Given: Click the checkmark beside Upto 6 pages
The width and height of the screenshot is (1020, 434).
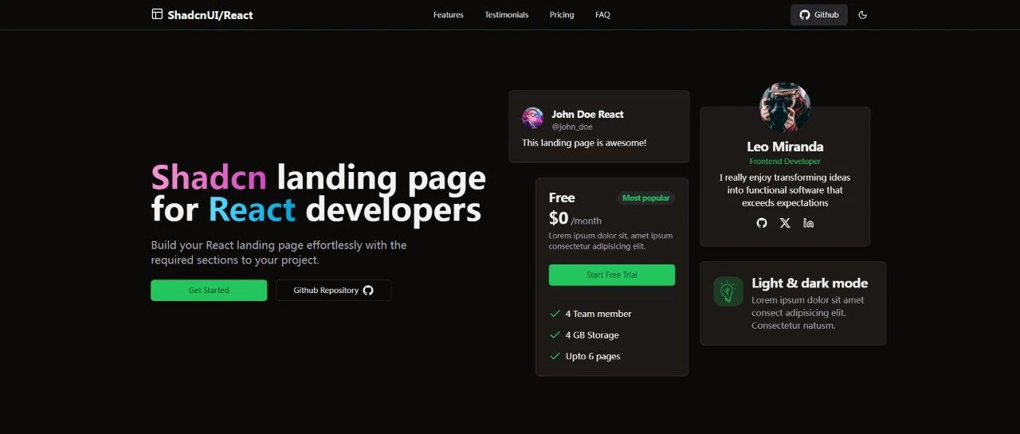Looking at the screenshot, I should [555, 356].
